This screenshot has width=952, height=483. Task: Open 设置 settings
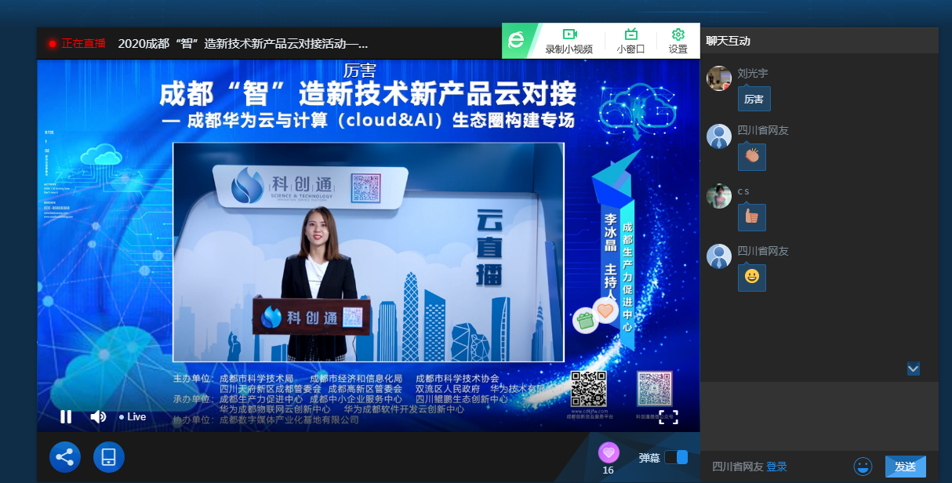[x=678, y=41]
